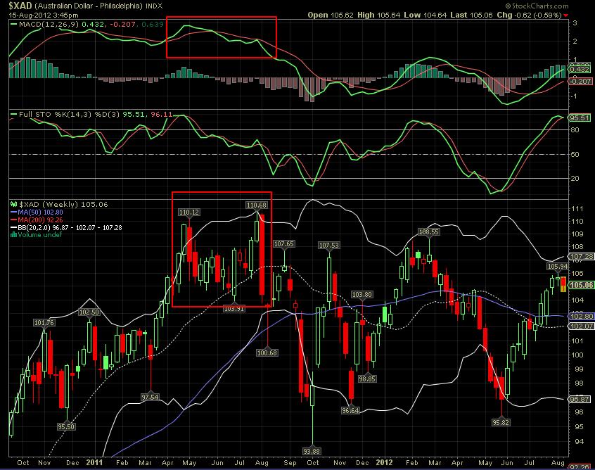This screenshot has width=595, height=470.
Task: Click the 98.85 low price label
Action: point(367,379)
